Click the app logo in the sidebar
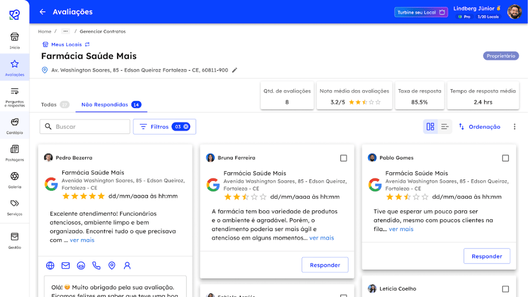The width and height of the screenshot is (528, 297). pos(14,14)
